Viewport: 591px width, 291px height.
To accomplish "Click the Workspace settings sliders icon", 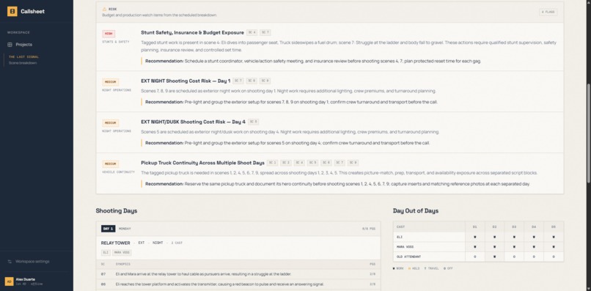I will 10,261.
